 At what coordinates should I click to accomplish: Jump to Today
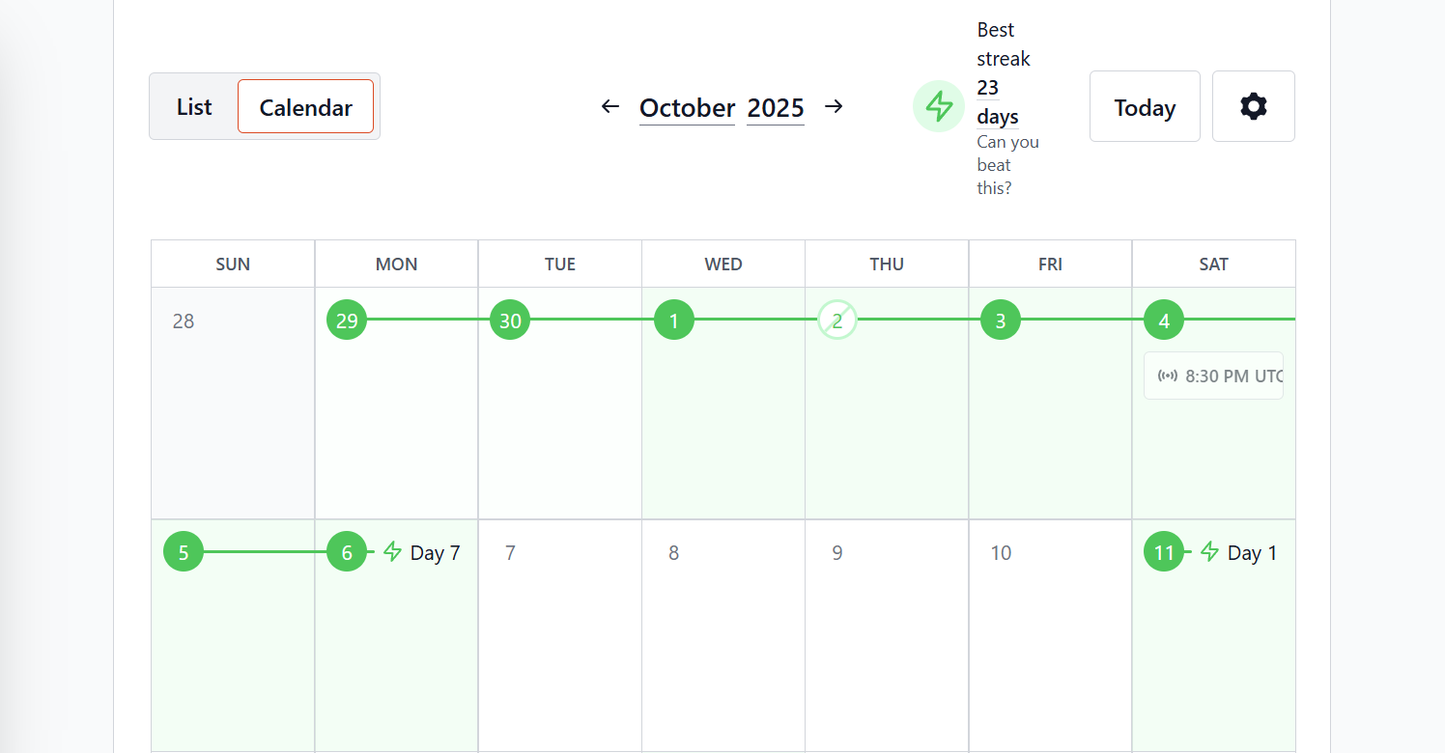(x=1145, y=107)
